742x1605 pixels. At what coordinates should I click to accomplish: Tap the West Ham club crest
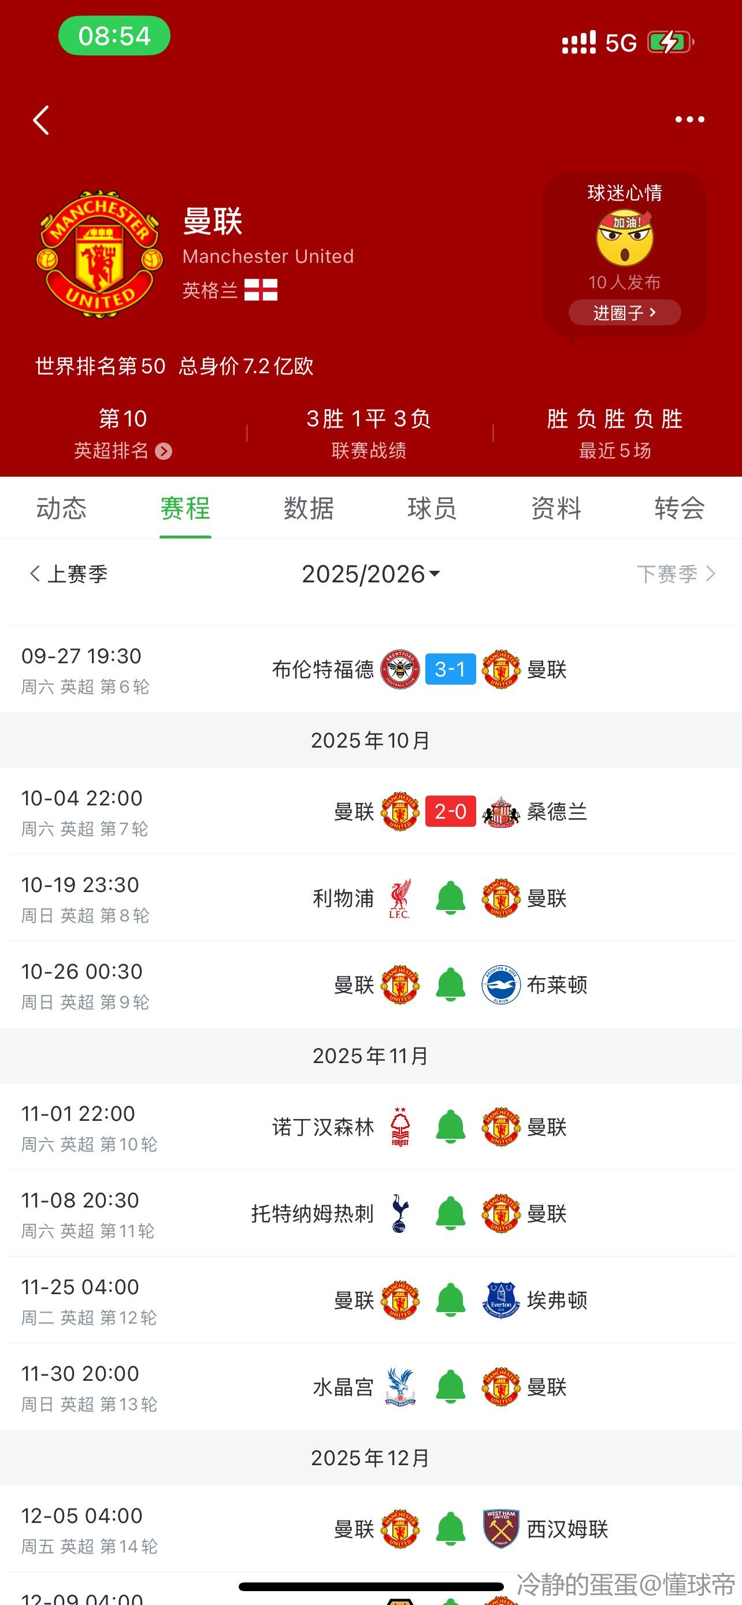point(501,1528)
